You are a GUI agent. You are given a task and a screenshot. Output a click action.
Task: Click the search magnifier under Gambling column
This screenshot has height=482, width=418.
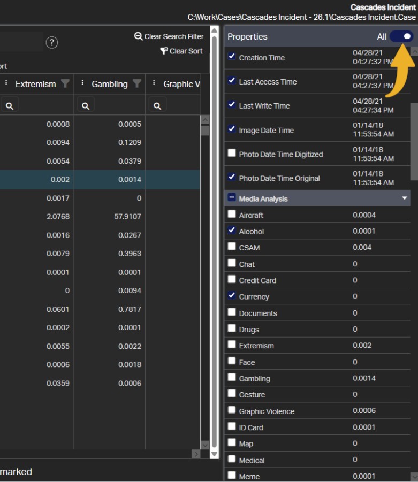[86, 106]
